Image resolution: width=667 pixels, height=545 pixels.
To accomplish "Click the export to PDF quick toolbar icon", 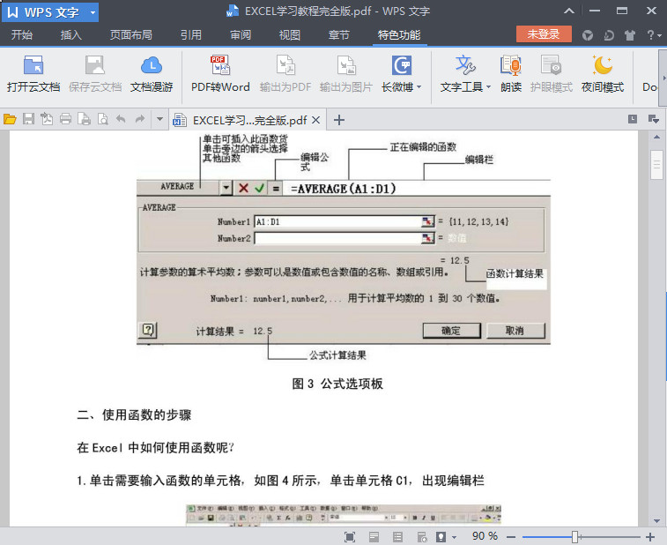I will [x=47, y=119].
